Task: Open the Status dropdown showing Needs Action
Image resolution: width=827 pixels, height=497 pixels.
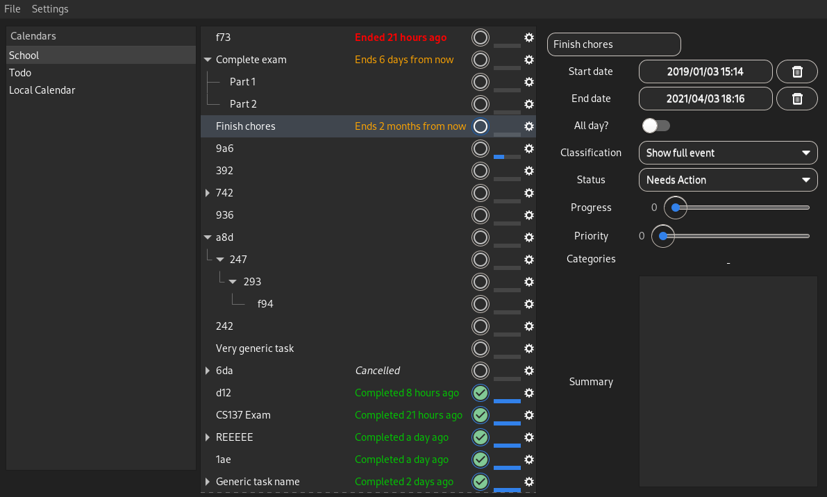Action: click(x=728, y=180)
